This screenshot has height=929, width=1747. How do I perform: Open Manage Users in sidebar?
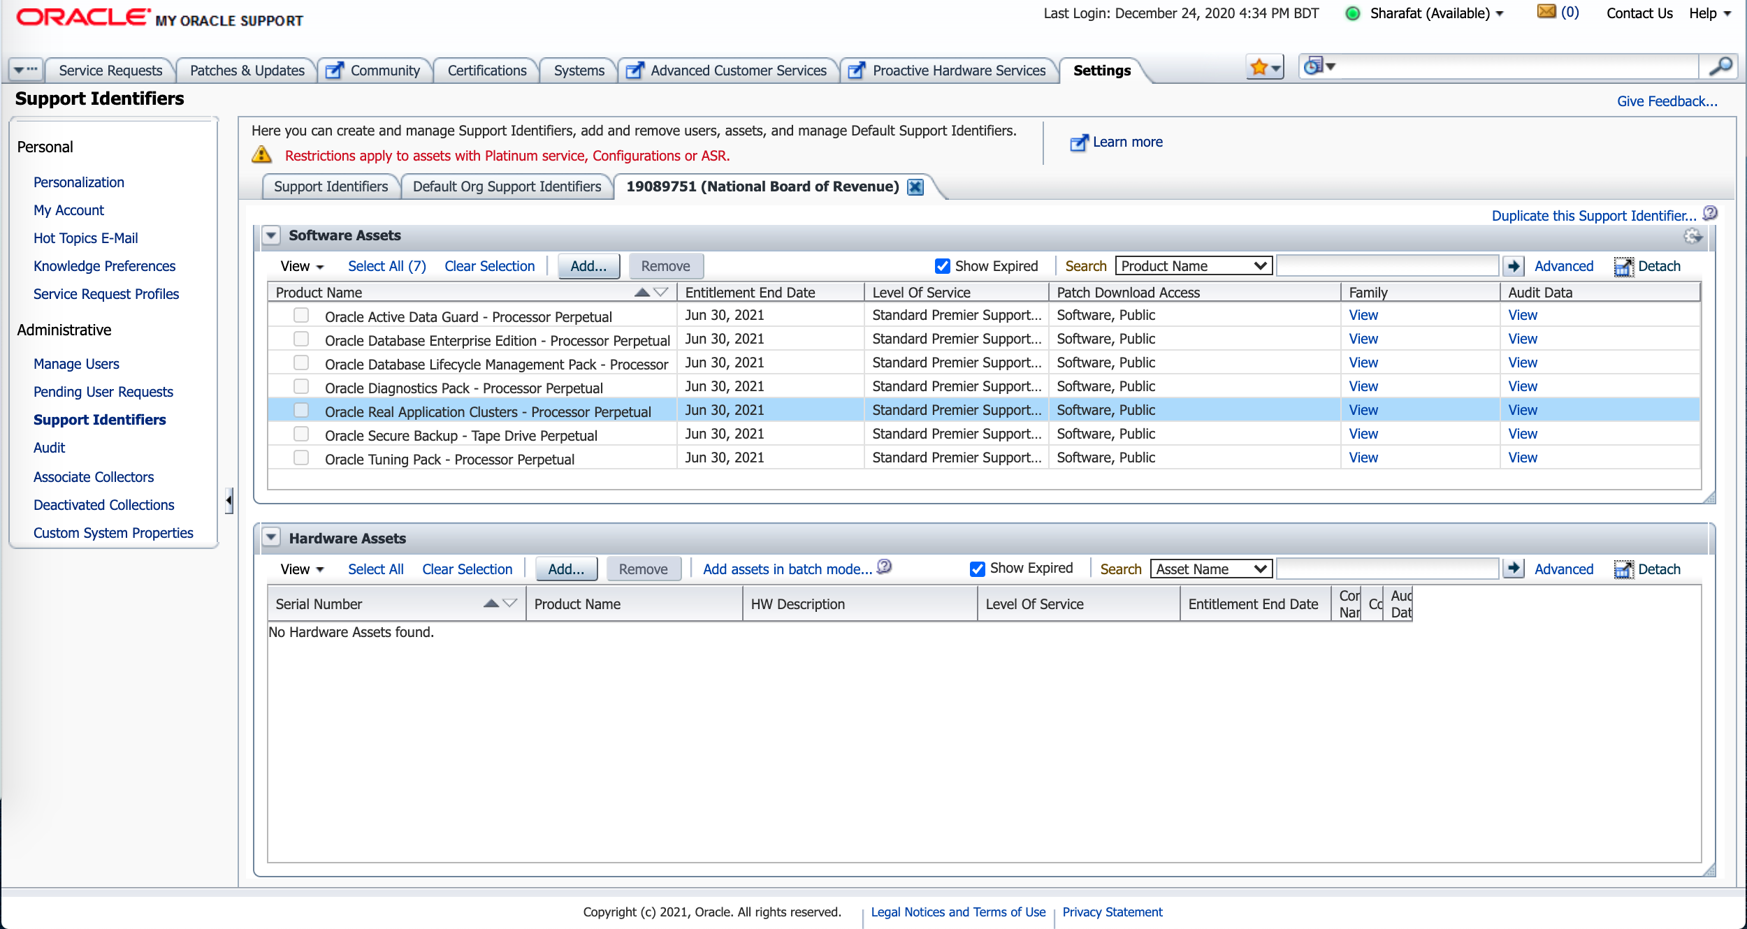coord(76,364)
